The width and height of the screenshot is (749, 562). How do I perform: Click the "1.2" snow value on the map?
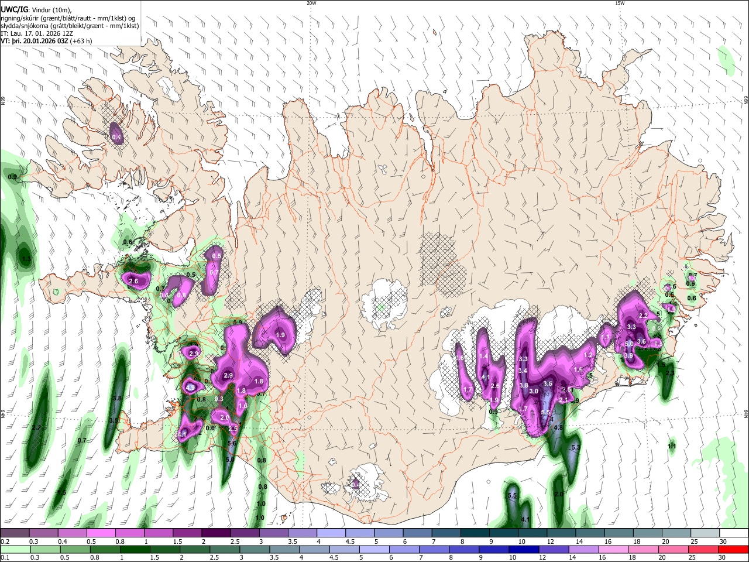click(589, 355)
